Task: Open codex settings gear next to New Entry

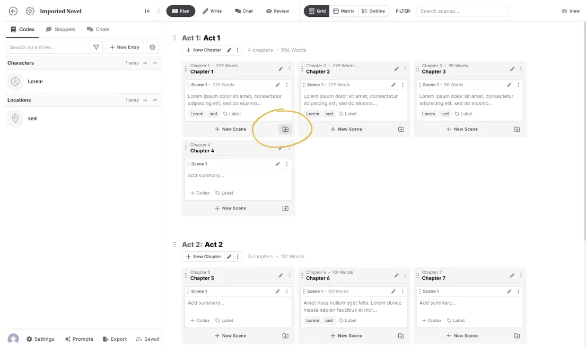Action: click(152, 47)
